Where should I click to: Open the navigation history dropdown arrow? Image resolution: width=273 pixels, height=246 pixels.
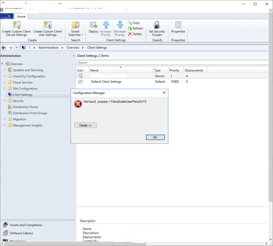[x=17, y=48]
